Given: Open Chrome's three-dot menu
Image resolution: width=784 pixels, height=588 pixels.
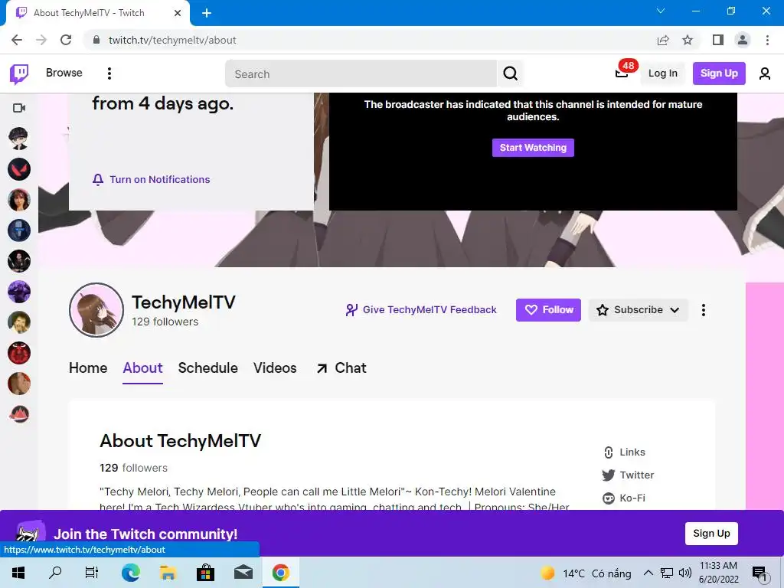Looking at the screenshot, I should coord(767,40).
